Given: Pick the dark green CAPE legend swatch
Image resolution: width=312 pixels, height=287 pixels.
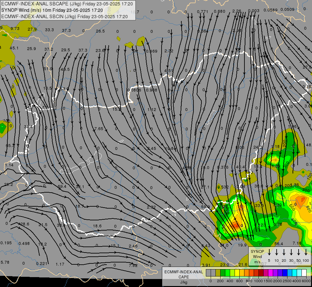Looking at the screenshot, I should pyautogui.click(x=223, y=273).
